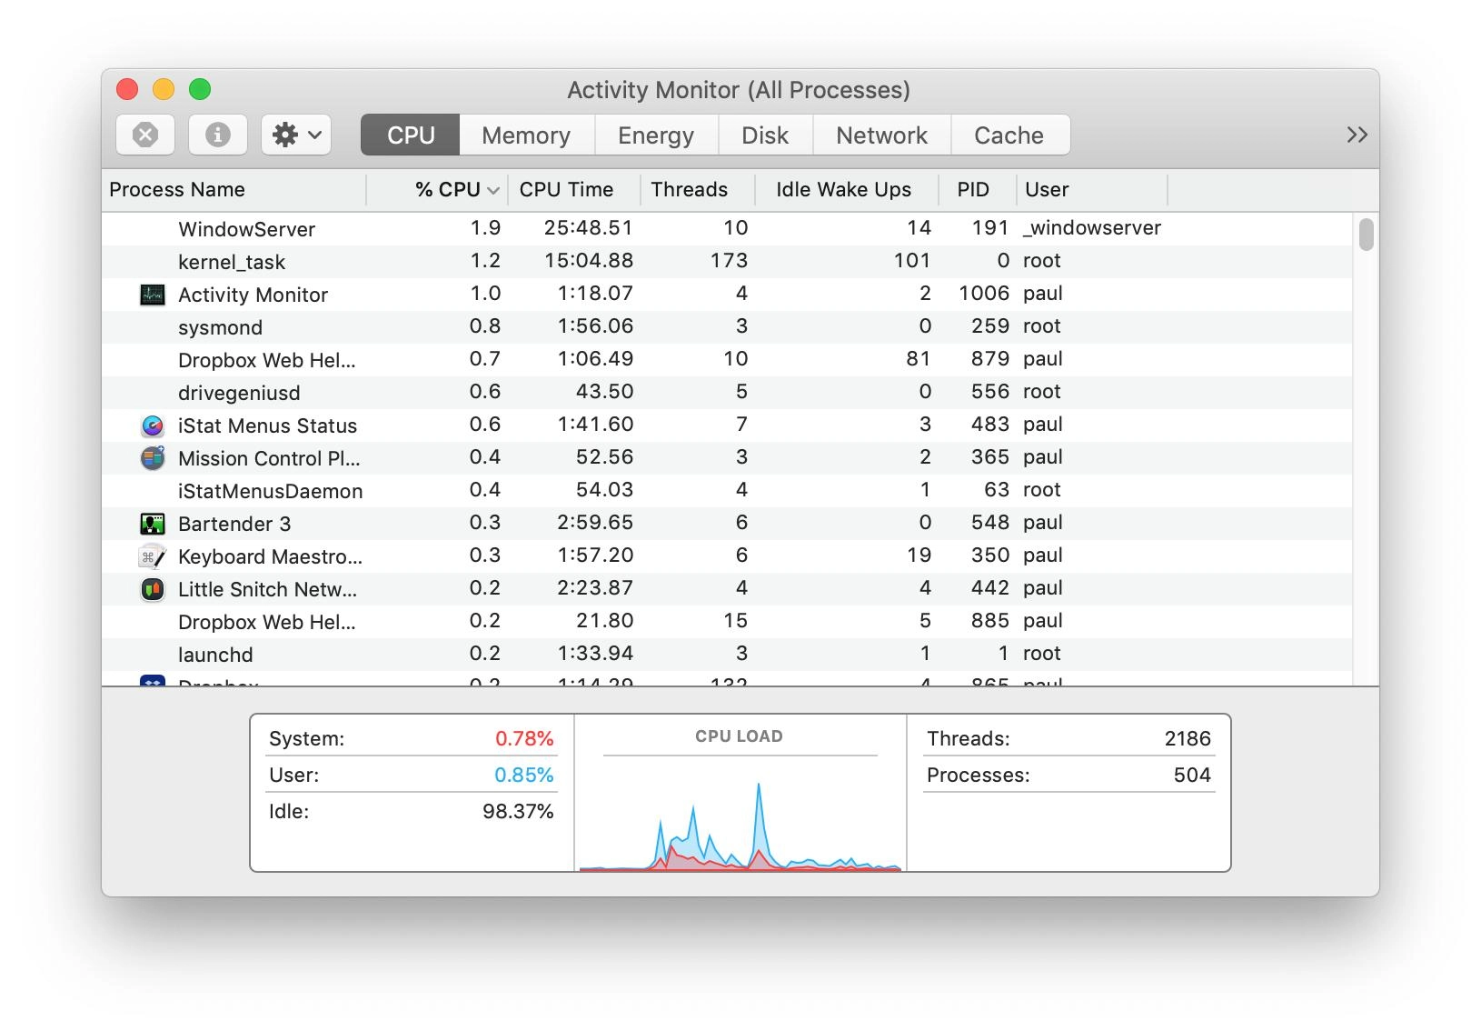The height and width of the screenshot is (1031, 1481).
Task: Click the process list scrollbar thumb
Action: point(1366,234)
